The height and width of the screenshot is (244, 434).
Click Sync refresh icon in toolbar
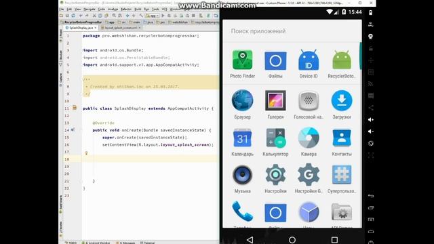pyautogui.click(x=73, y=16)
